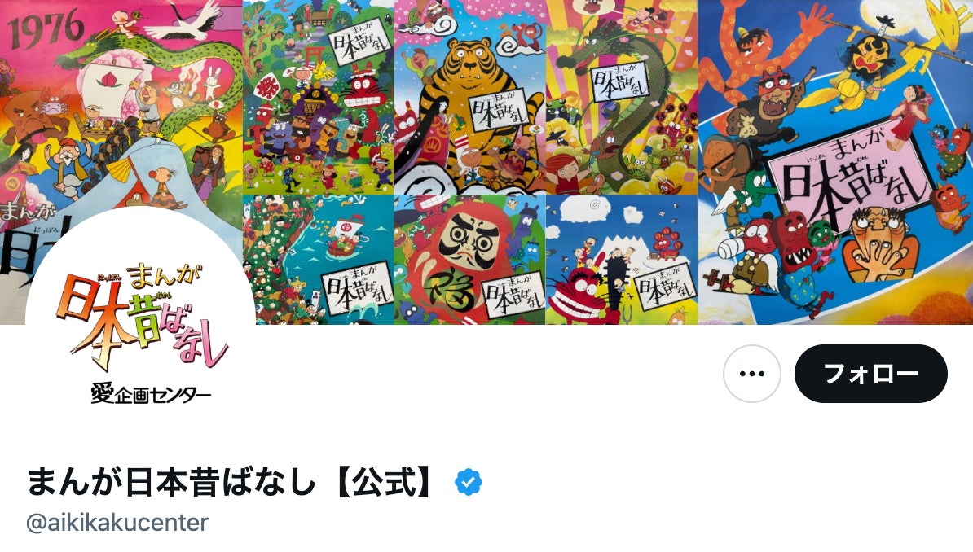Screen dimensions: 973x552
Task: Click the blue verified badge icon
Action: [x=469, y=482]
